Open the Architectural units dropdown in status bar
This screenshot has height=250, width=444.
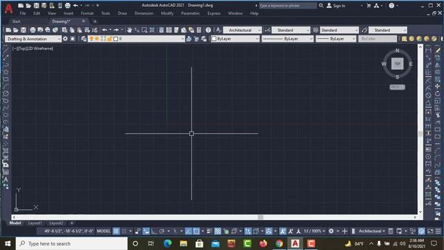coord(372,231)
